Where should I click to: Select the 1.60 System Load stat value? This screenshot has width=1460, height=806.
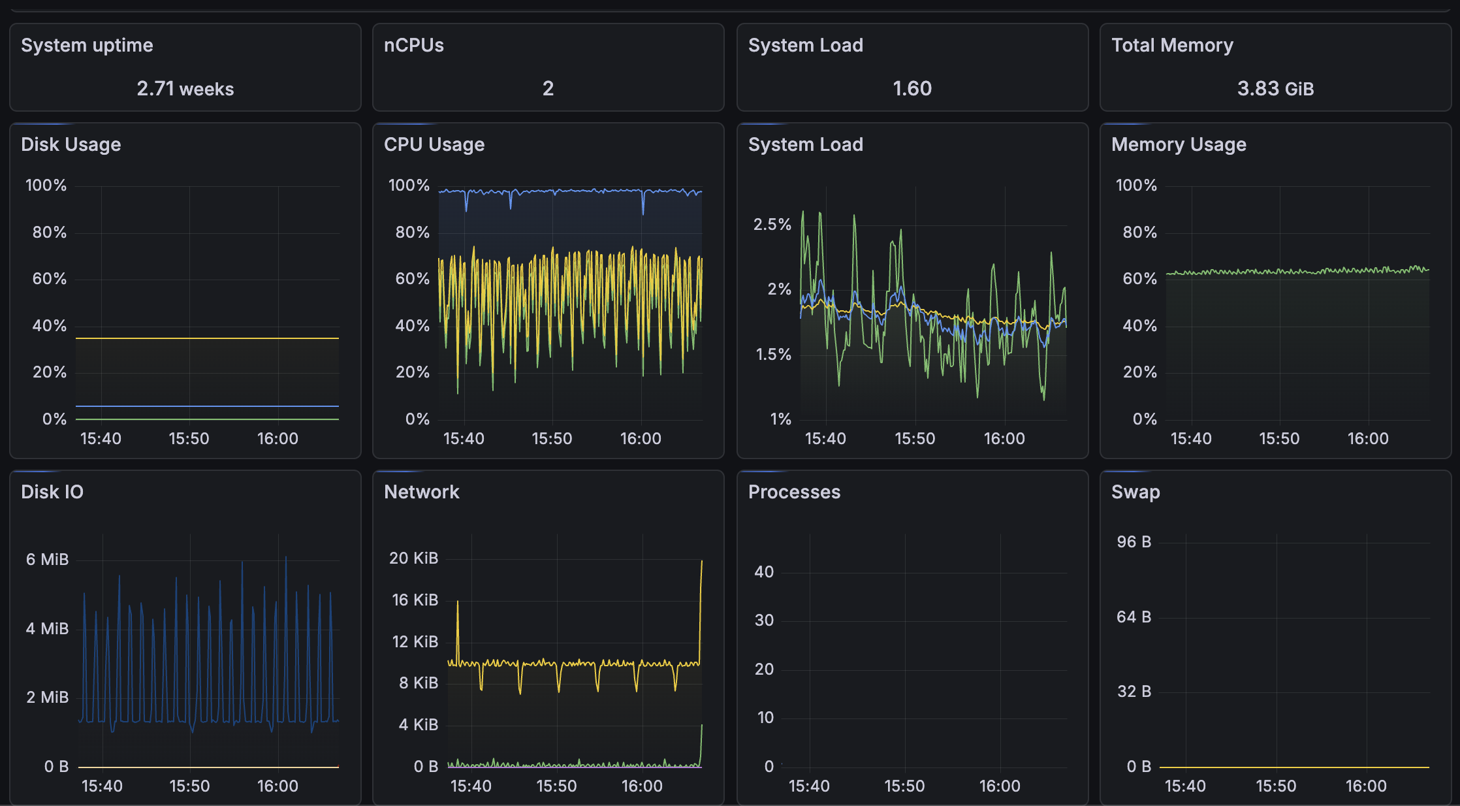pyautogui.click(x=912, y=89)
